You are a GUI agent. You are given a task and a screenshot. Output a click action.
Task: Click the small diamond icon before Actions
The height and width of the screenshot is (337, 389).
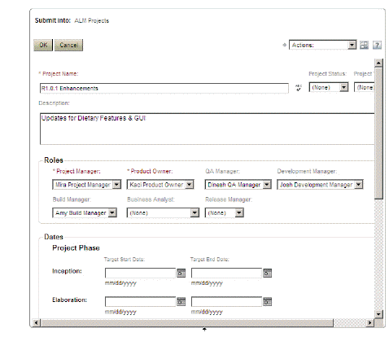pos(284,45)
